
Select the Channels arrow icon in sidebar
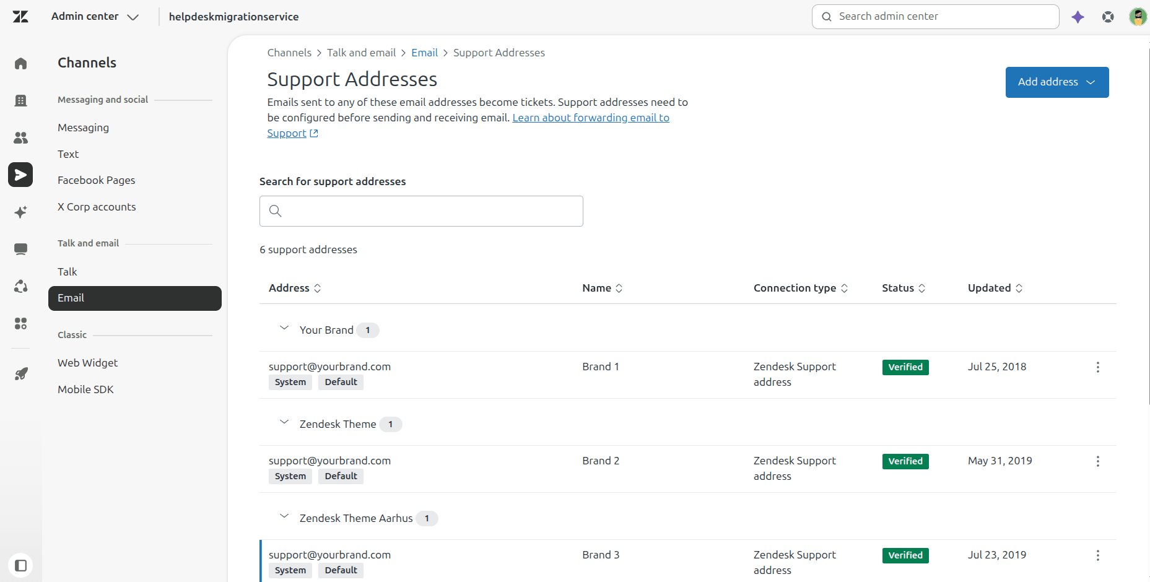pyautogui.click(x=20, y=175)
